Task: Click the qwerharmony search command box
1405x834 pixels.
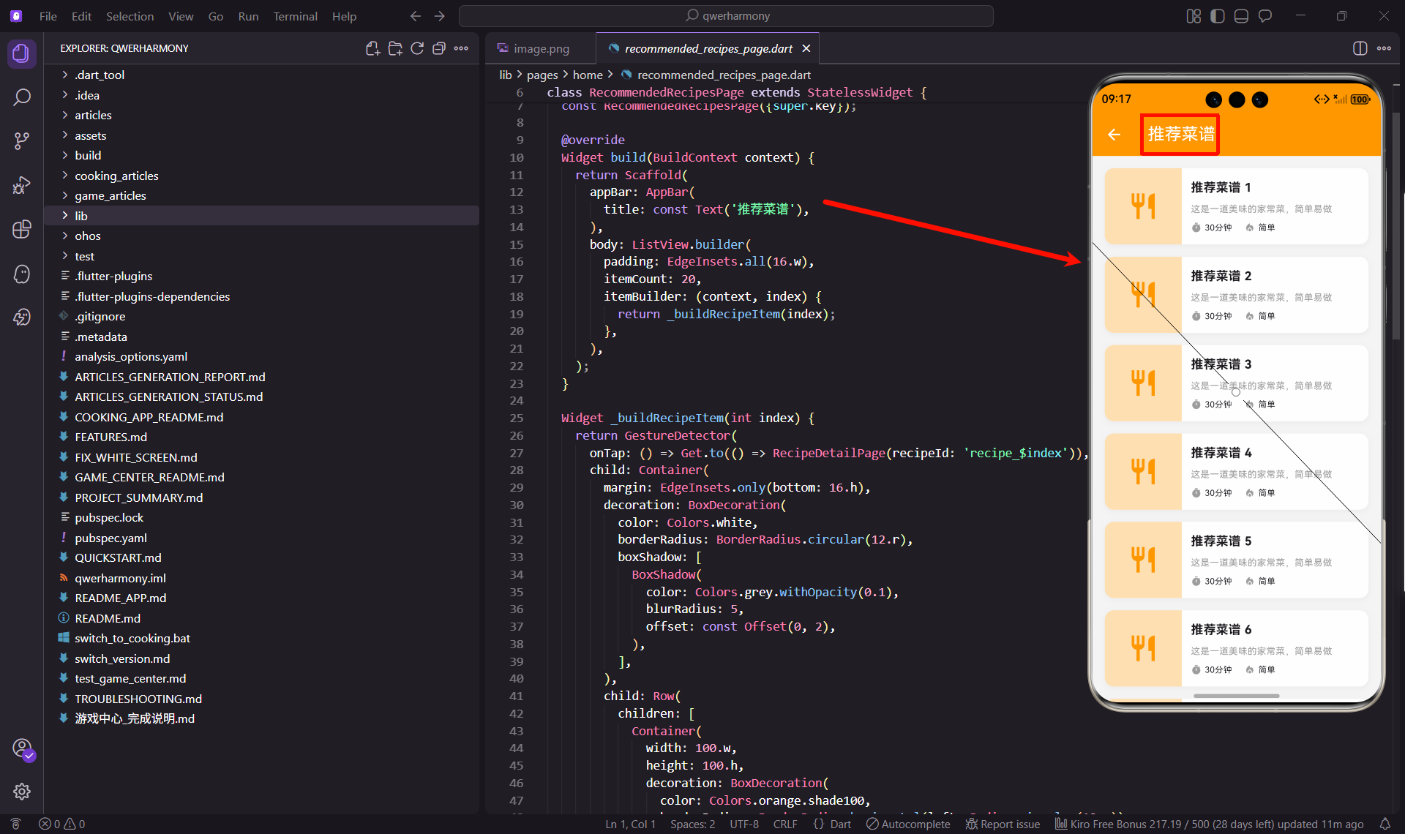Action: tap(726, 16)
